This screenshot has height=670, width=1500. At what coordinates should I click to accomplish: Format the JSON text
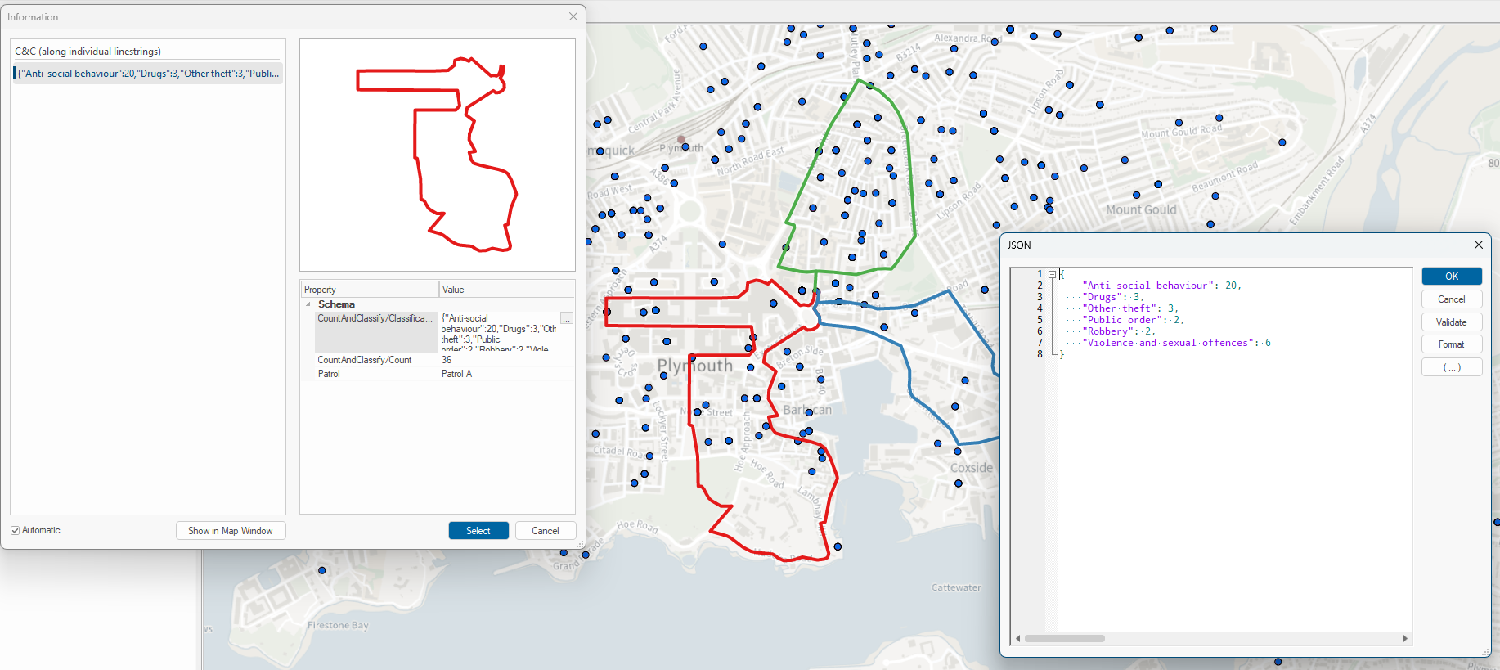[1452, 344]
